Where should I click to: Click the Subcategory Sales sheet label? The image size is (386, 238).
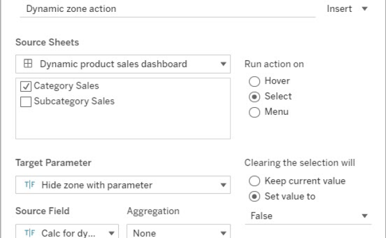[x=74, y=101]
